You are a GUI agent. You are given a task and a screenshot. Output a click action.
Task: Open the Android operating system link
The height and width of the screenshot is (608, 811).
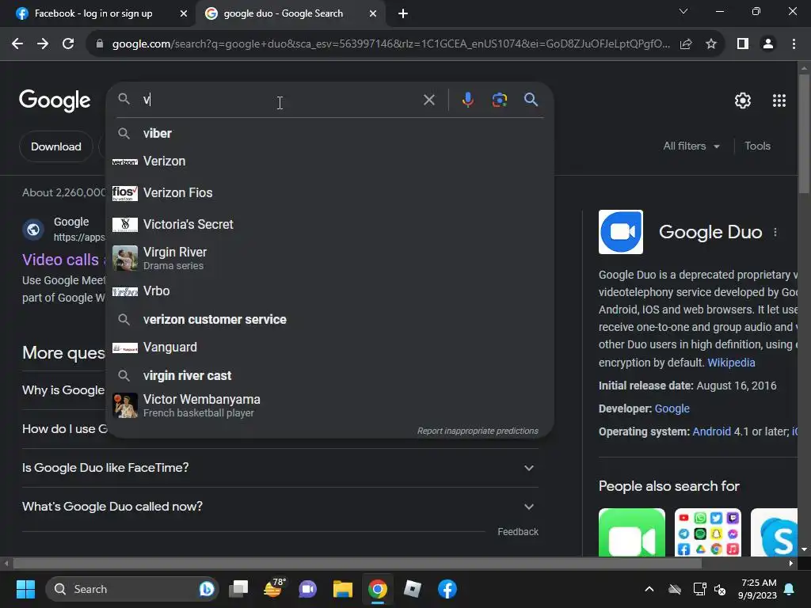(711, 431)
